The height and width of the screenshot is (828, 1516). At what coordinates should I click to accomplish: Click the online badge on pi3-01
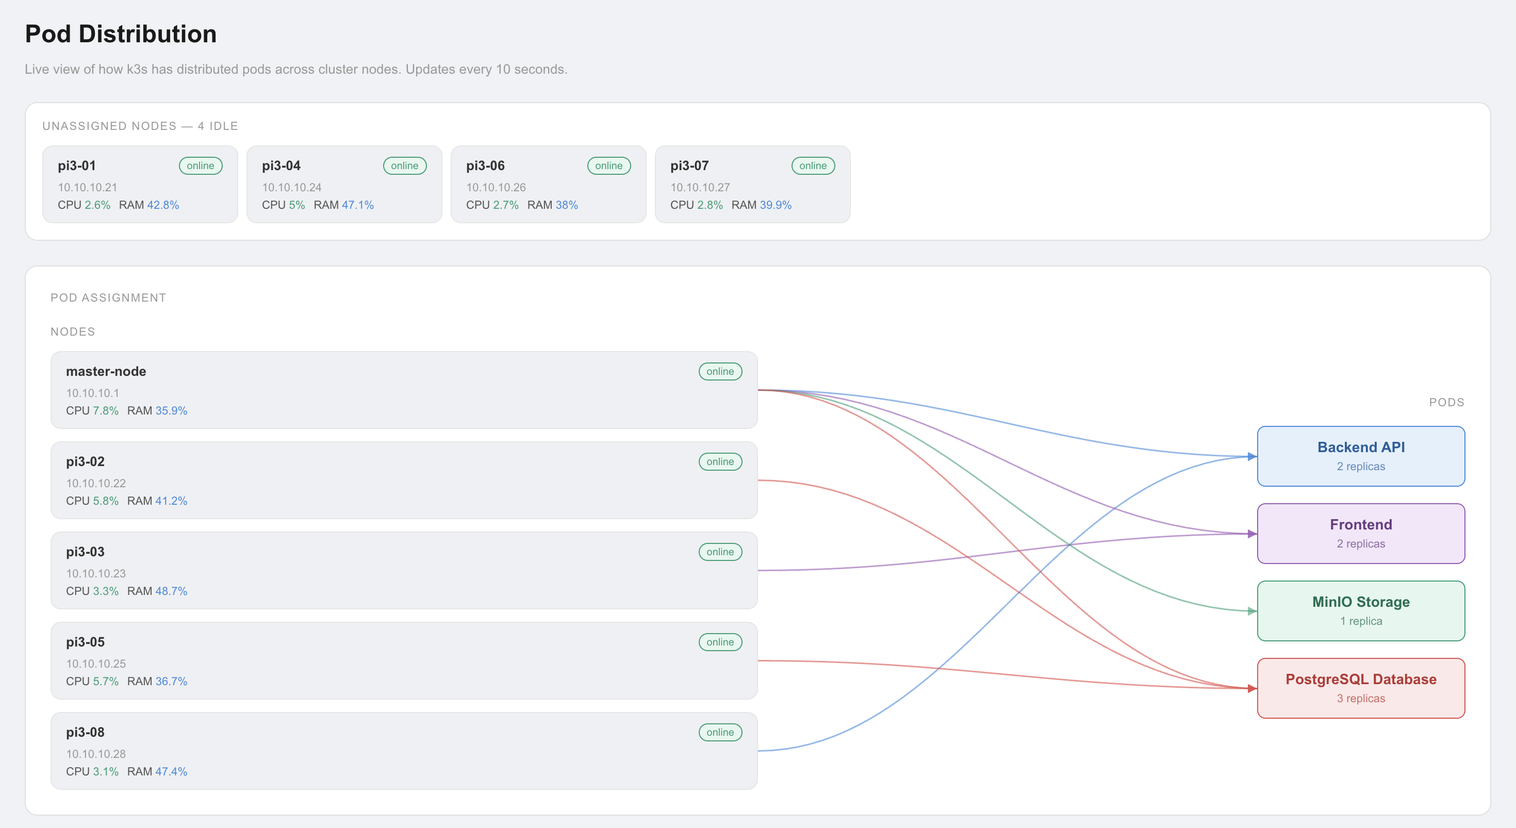tap(200, 166)
